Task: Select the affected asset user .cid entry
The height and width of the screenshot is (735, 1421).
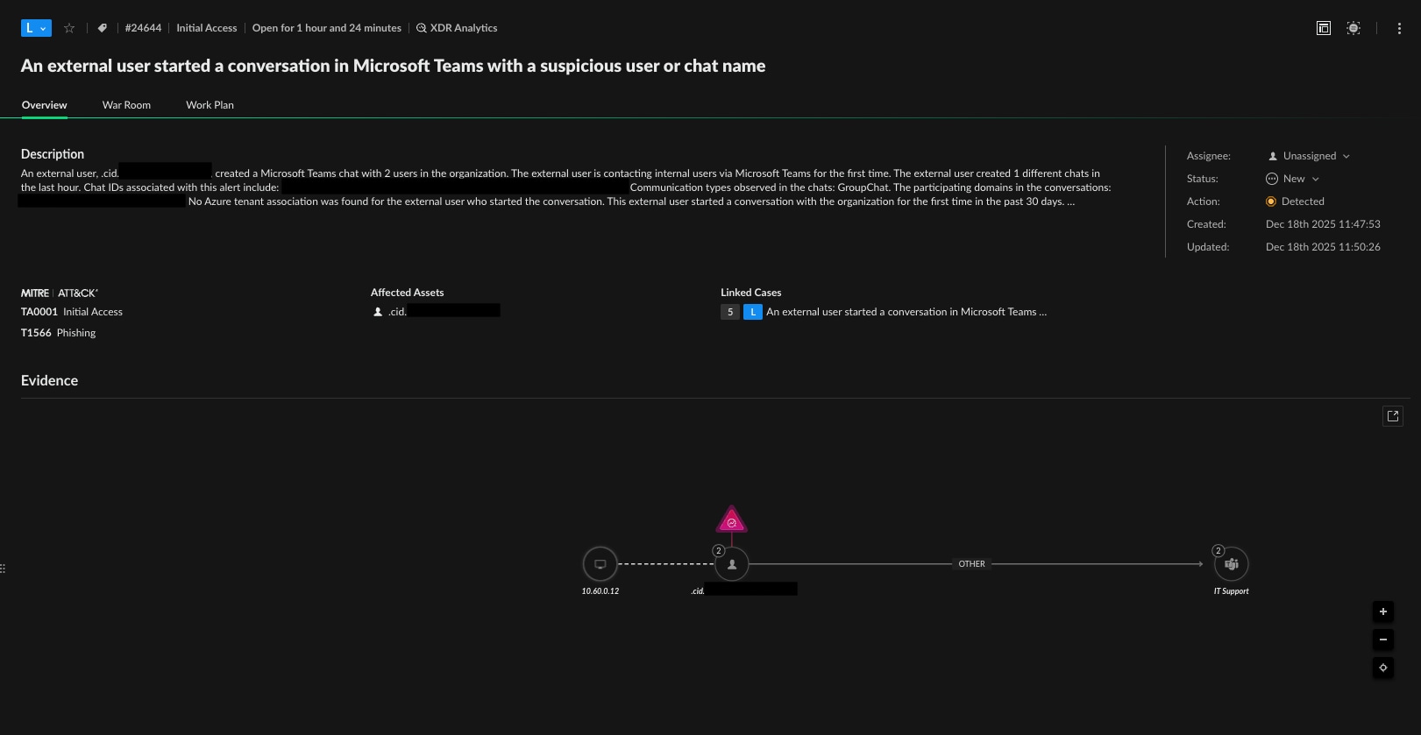Action: [x=437, y=311]
